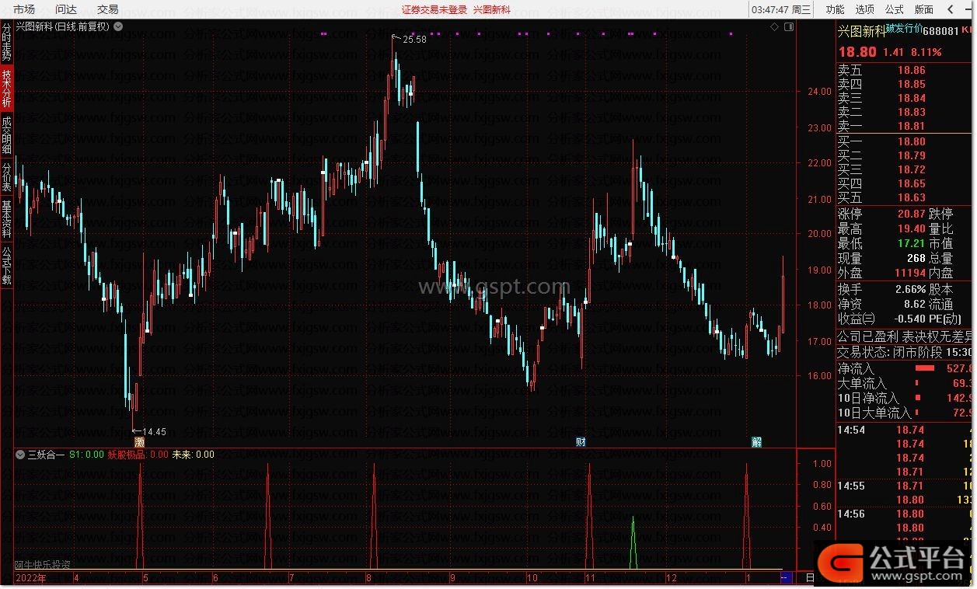
Task: Click the 25.58 high price label on chart
Action: tap(415, 40)
